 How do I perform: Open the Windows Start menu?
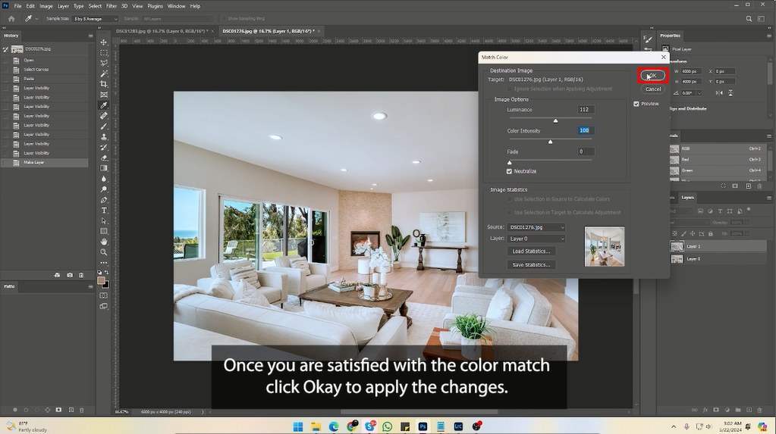click(x=298, y=426)
